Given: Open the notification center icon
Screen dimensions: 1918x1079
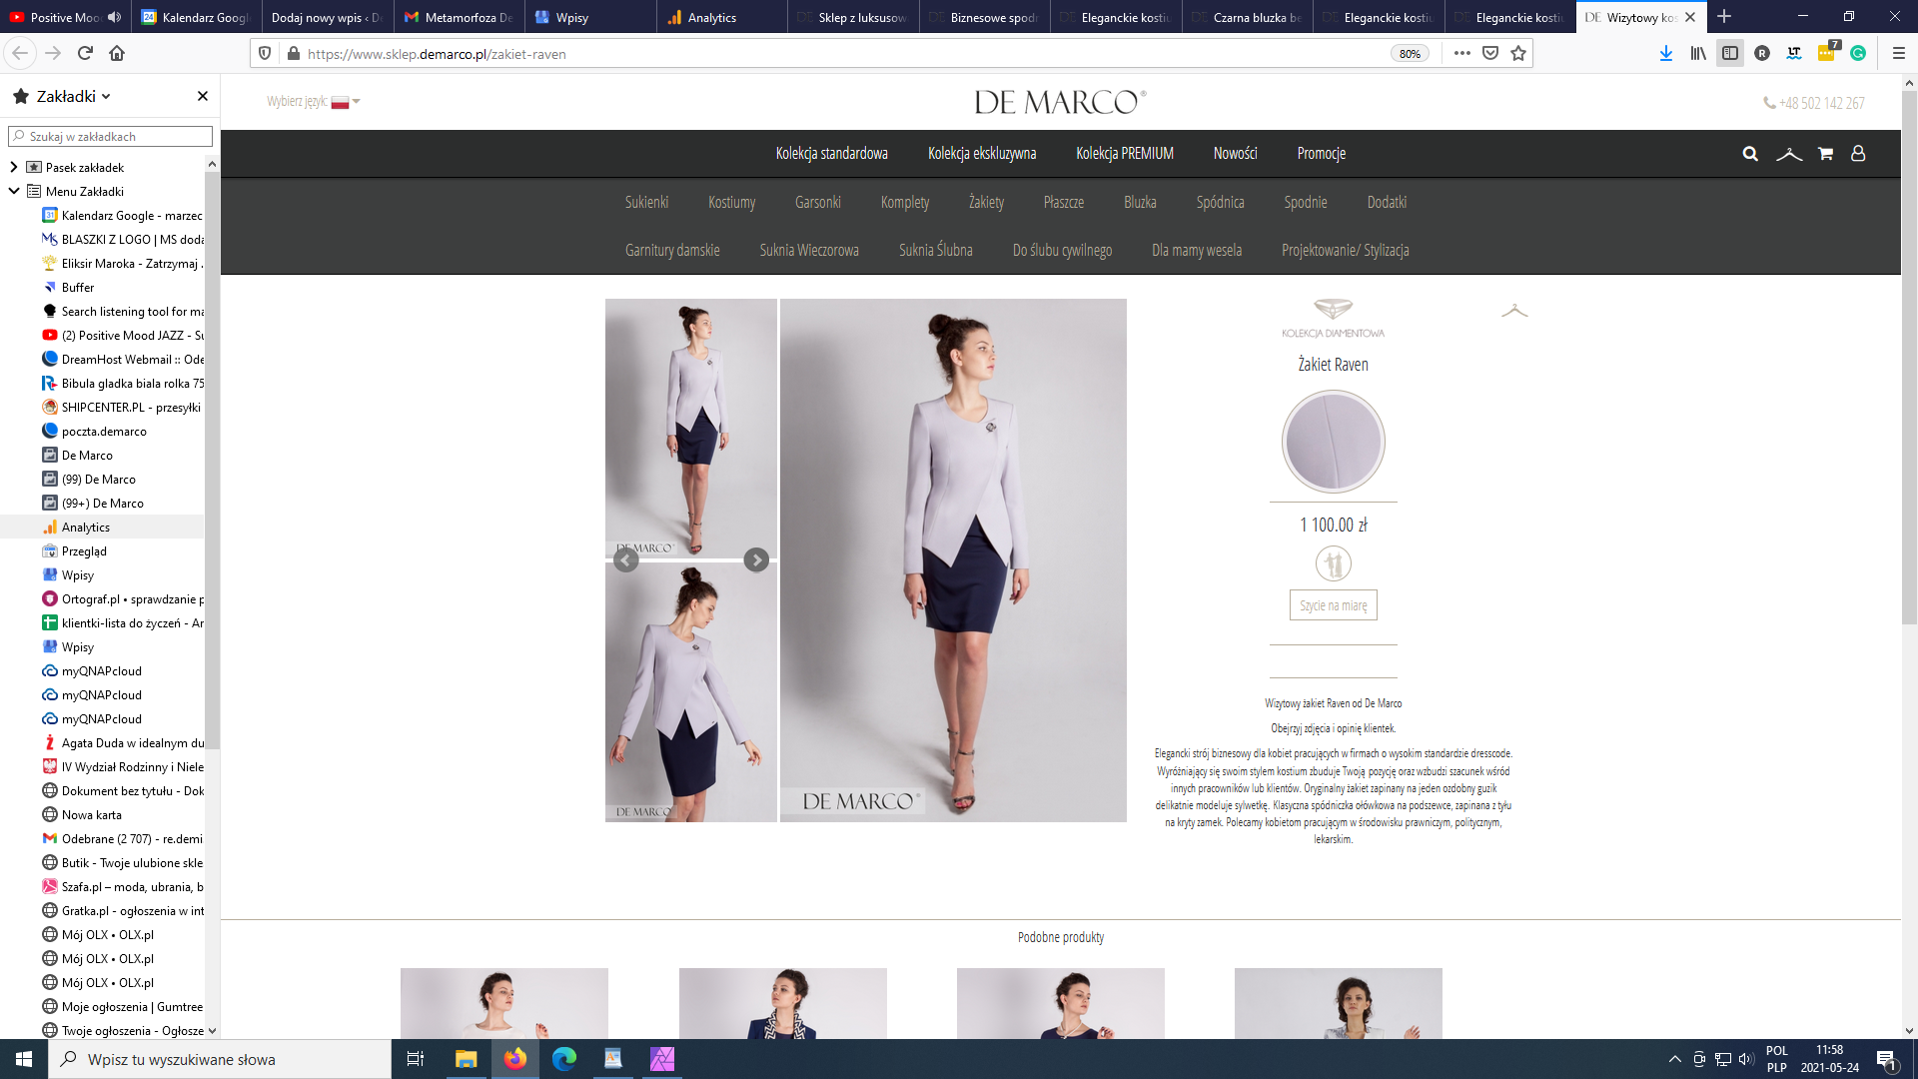Looking at the screenshot, I should [1886, 1059].
